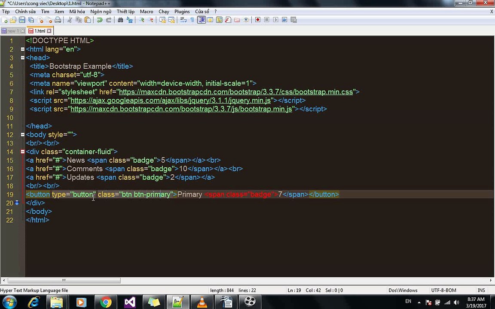Collapse the html fold on line 2
The height and width of the screenshot is (309, 495).
click(22, 49)
